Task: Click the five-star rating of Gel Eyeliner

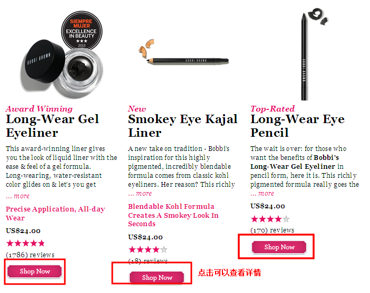Action: tap(25, 243)
